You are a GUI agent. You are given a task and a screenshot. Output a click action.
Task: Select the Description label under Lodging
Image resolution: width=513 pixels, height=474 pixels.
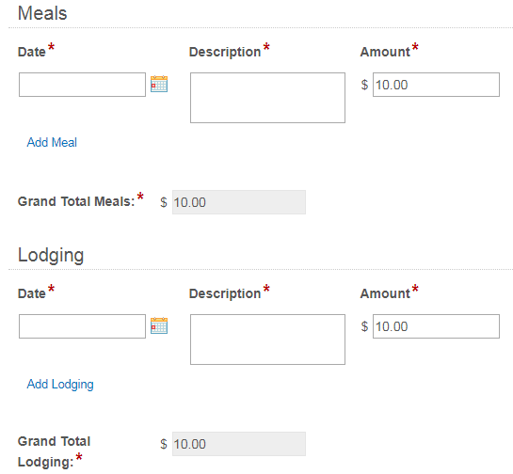225,293
